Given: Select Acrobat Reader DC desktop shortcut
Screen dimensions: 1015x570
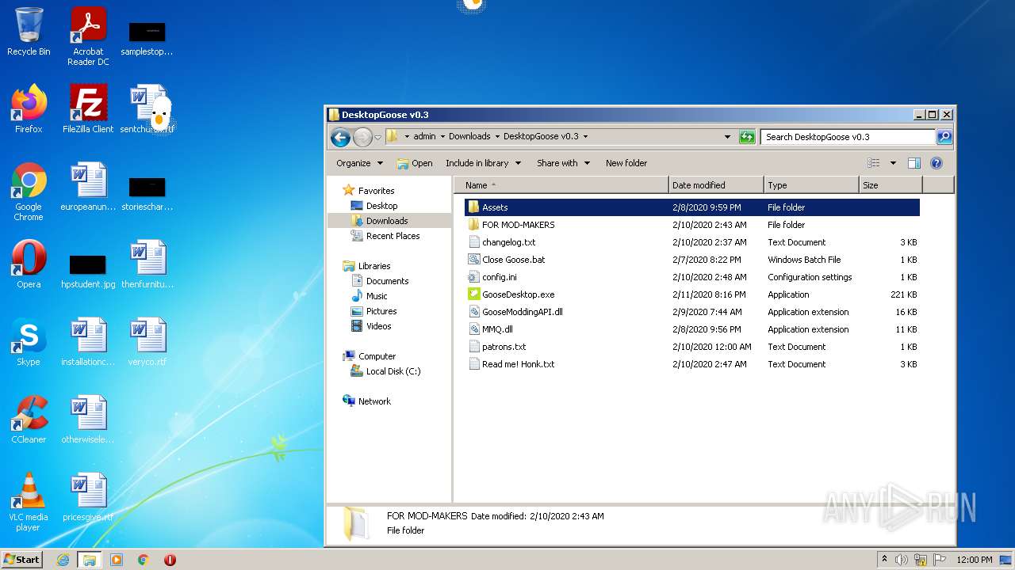Looking at the screenshot, I should tap(88, 36).
